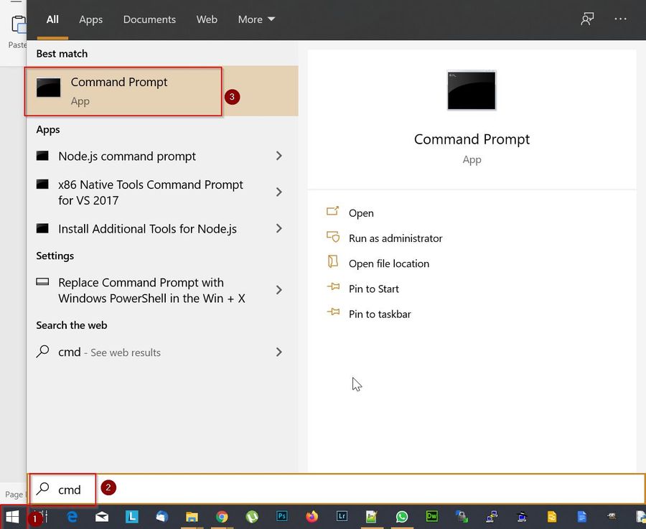Viewport: 646px width, 529px height.
Task: Click the feedback person icon in search header
Action: [x=587, y=19]
